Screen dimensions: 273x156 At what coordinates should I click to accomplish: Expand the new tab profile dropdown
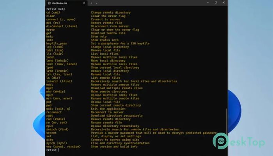pos(96,3)
